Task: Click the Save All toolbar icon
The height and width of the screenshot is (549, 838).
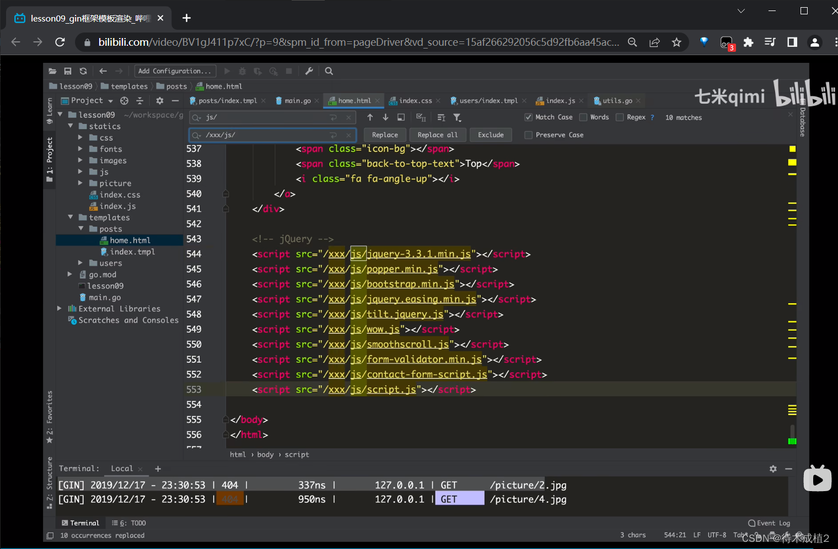Action: point(67,71)
